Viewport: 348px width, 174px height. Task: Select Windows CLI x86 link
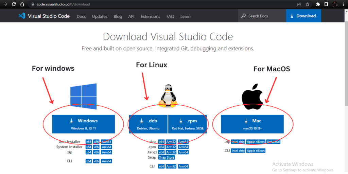(96, 161)
